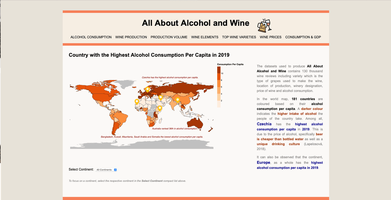Click the map pin over Czechia

[147, 89]
